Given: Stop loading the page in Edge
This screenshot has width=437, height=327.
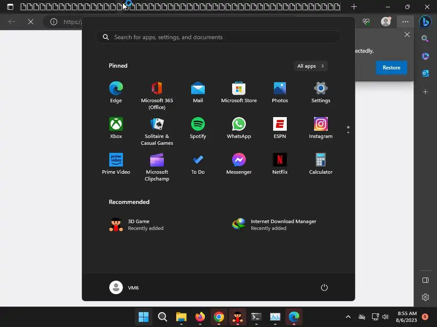Looking at the screenshot, I should point(31,22).
